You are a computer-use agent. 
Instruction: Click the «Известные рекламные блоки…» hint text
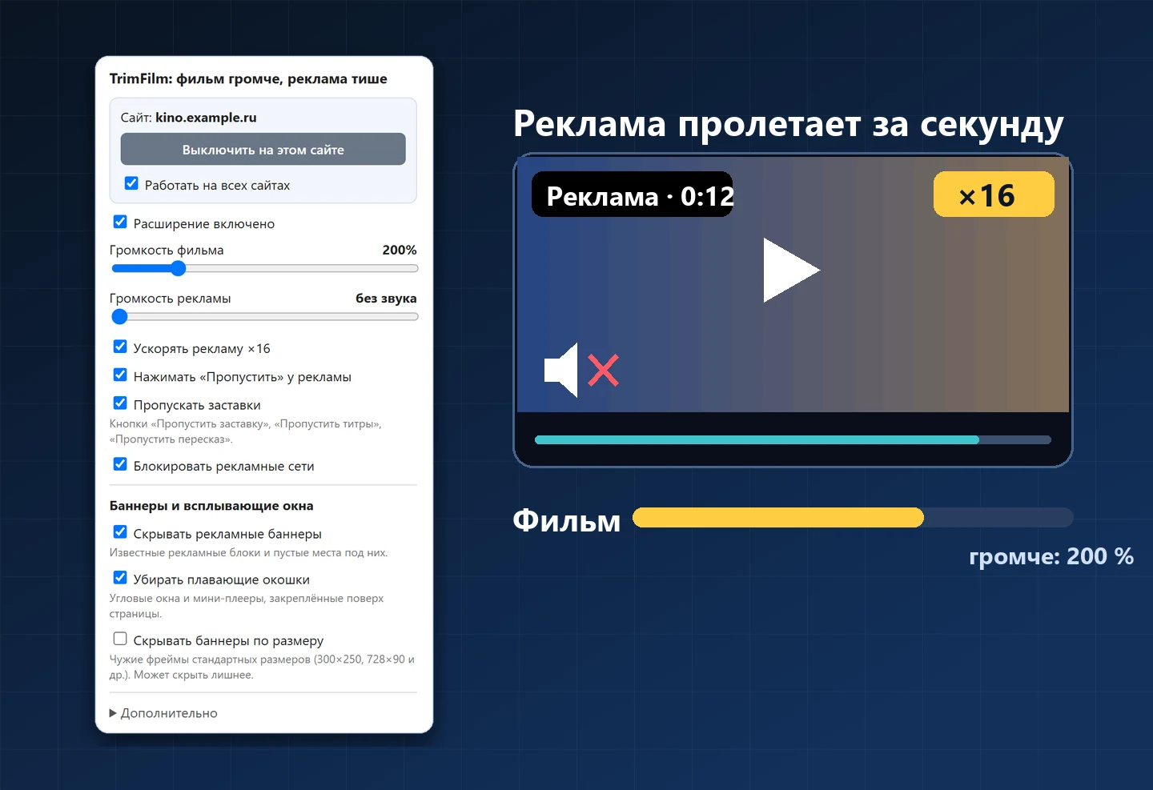[248, 553]
